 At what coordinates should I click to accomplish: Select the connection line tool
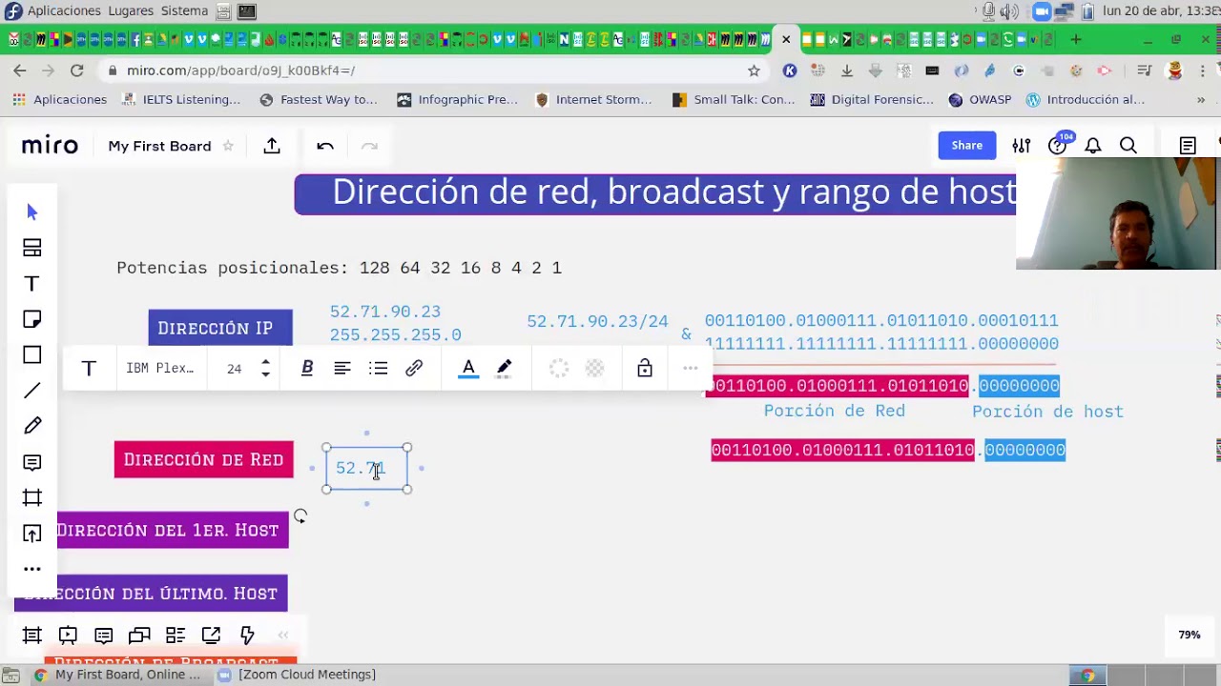click(x=32, y=391)
